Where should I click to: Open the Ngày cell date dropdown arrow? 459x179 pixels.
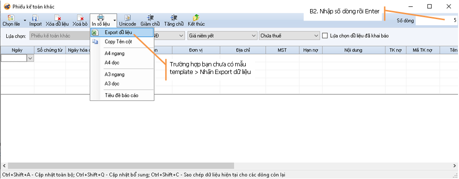pyautogui.click(x=30, y=58)
